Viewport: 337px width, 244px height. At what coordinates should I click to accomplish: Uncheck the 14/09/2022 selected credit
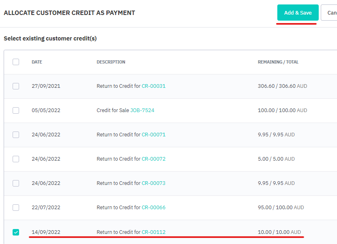tap(16, 232)
